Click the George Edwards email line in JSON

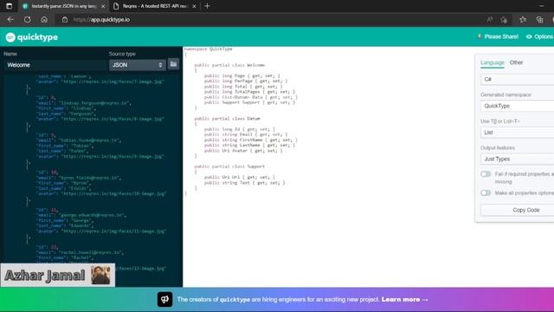click(81, 215)
